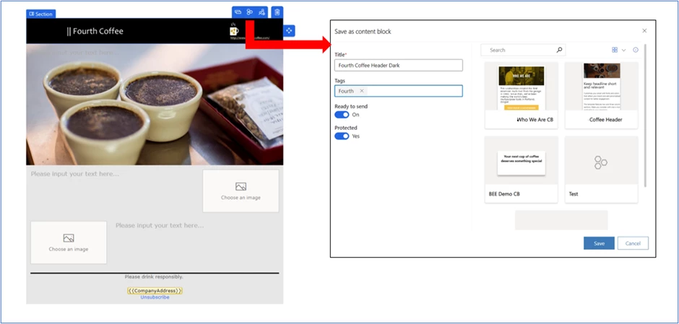The height and width of the screenshot is (324, 679).
Task: Open the grid view dropdown
Action: click(618, 51)
